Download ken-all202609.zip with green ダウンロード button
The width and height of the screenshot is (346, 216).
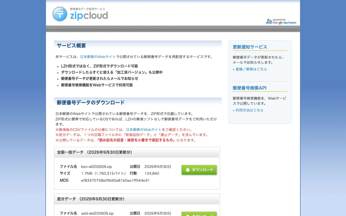click(199, 170)
